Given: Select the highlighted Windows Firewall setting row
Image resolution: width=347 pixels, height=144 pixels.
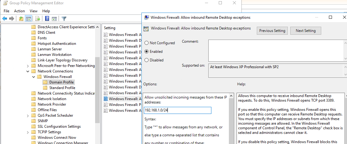Looking at the screenshot, I should [122, 99].
